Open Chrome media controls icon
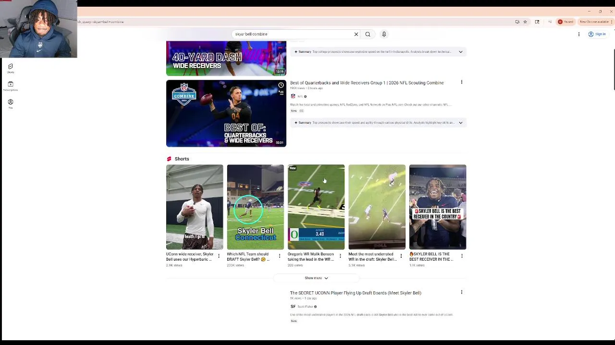 tap(550, 22)
